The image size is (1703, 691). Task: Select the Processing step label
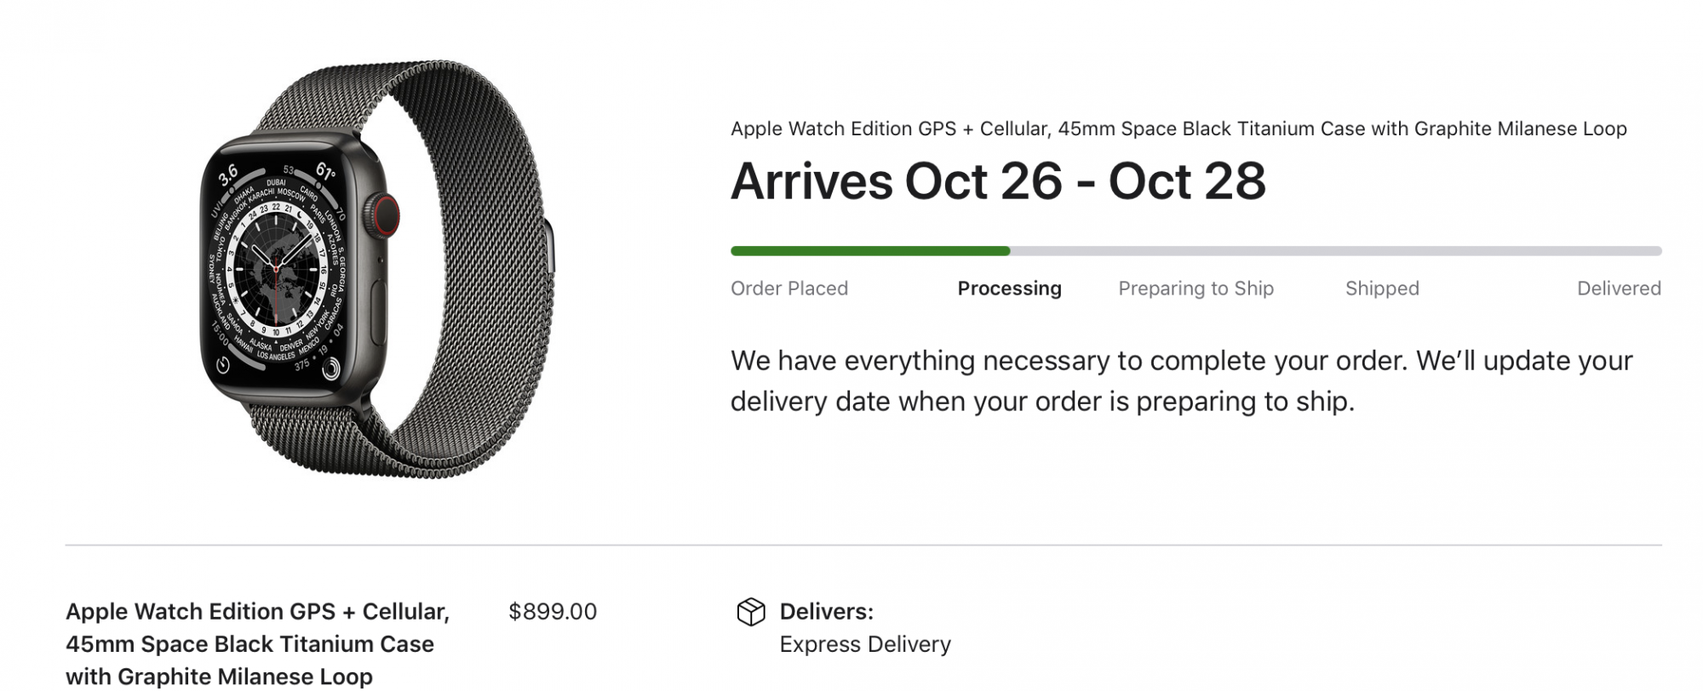(1009, 288)
